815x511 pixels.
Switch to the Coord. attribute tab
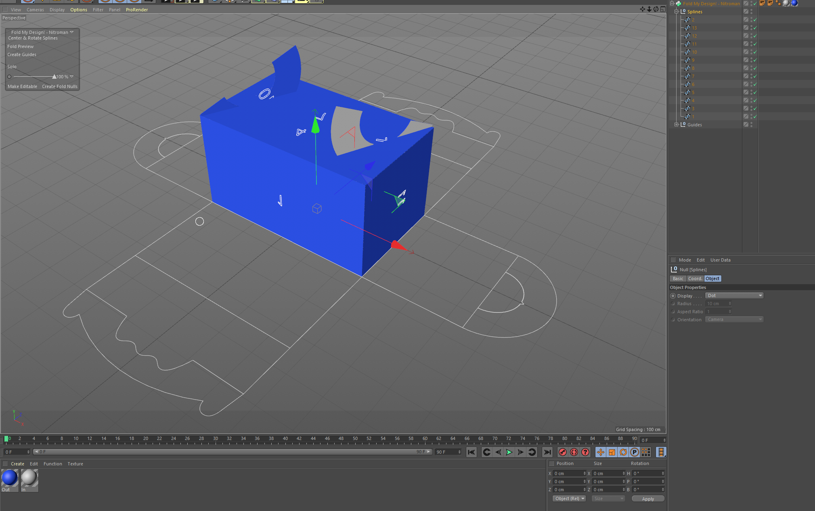695,279
